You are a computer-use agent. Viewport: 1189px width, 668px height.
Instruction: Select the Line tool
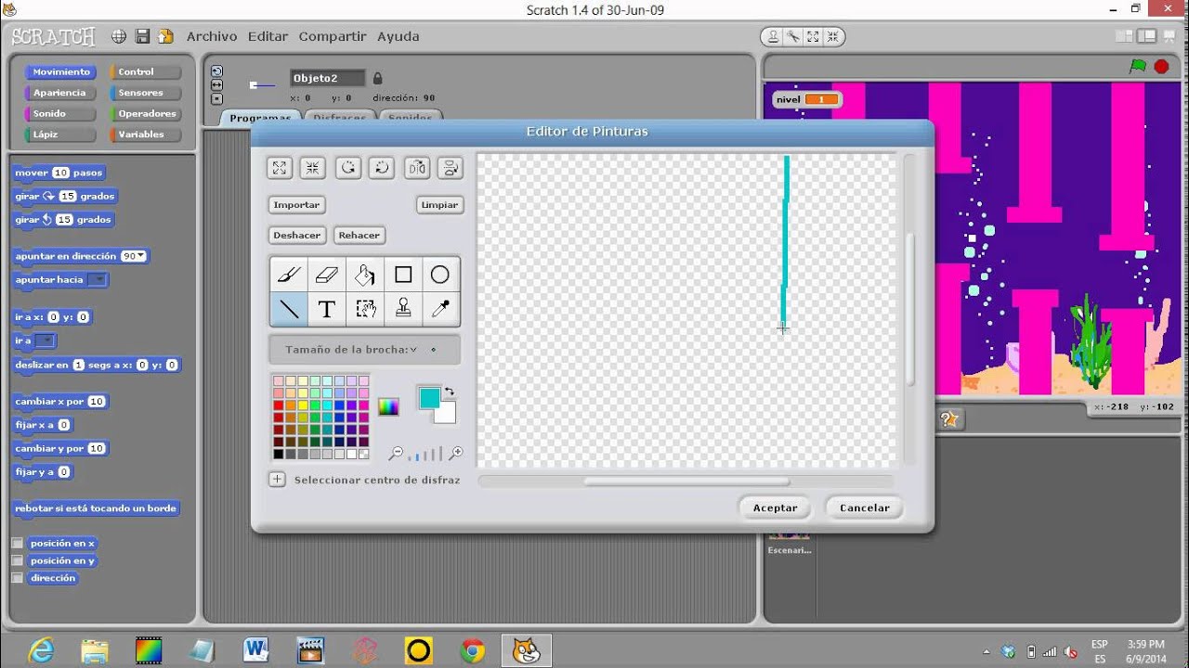[289, 310]
